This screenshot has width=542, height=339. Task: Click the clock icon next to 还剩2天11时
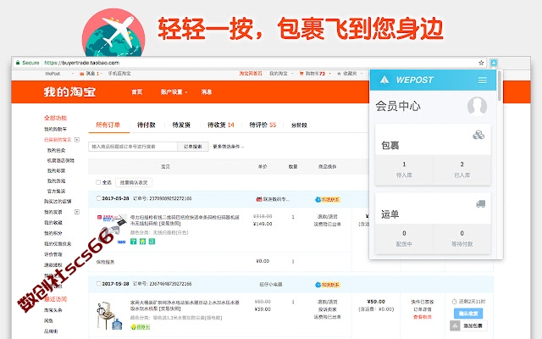(x=454, y=302)
